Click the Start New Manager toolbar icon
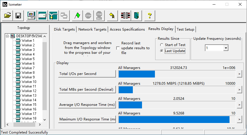This screenshot has width=247, height=135. [x=31, y=15]
